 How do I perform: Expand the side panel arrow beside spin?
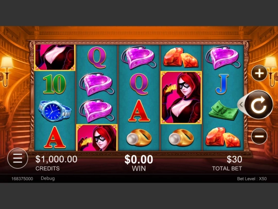coord(241,105)
